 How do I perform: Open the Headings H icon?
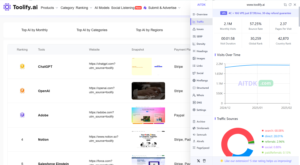[194, 51]
